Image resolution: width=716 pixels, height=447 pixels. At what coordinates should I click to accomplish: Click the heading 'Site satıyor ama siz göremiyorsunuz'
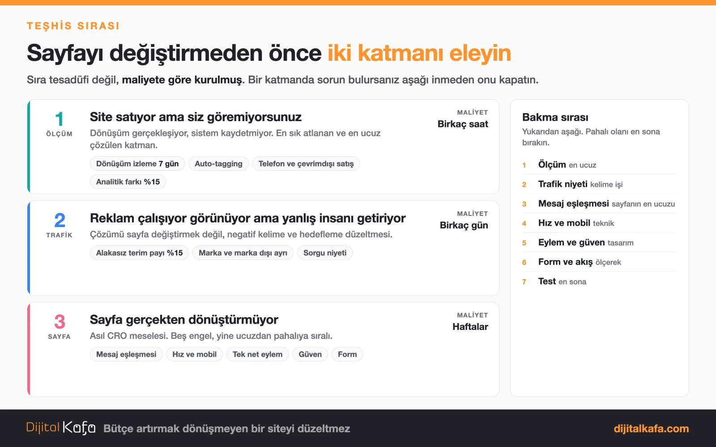pyautogui.click(x=196, y=117)
